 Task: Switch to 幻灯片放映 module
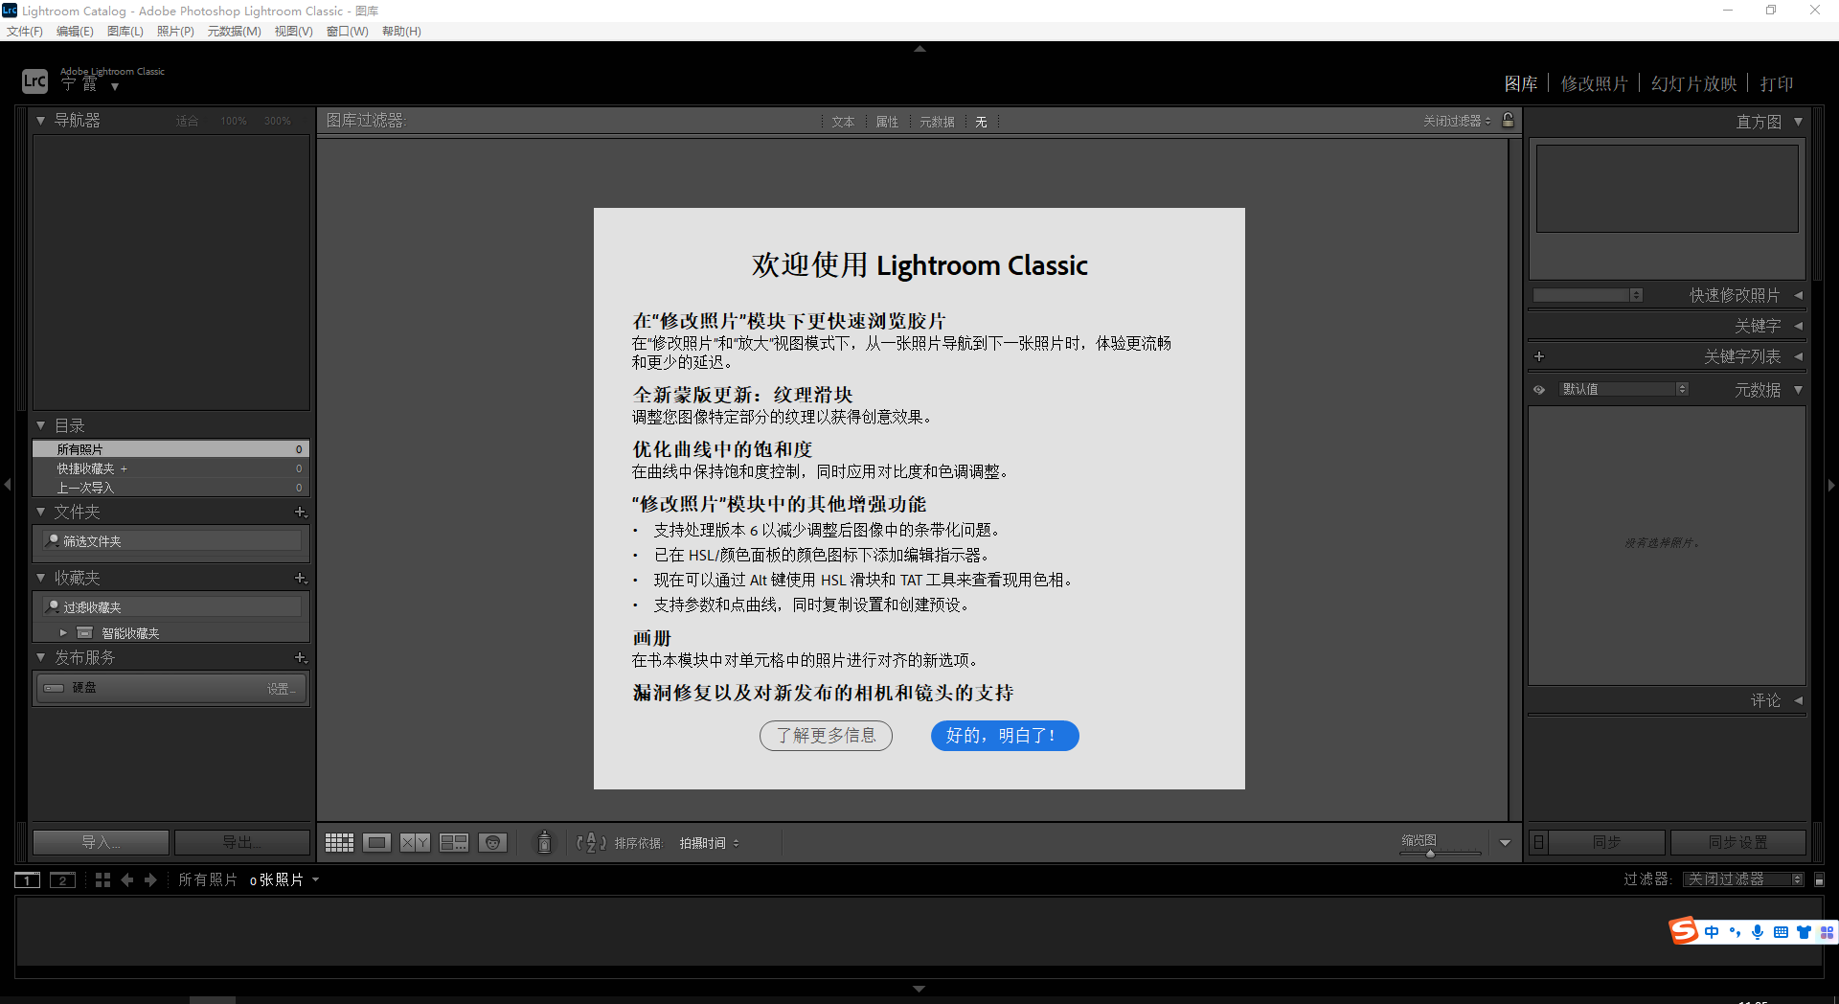1694,84
